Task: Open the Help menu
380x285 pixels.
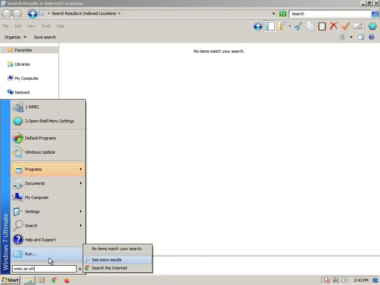Action: click(x=60, y=26)
